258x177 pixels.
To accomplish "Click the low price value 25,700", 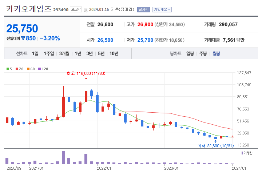I will 145,40.
